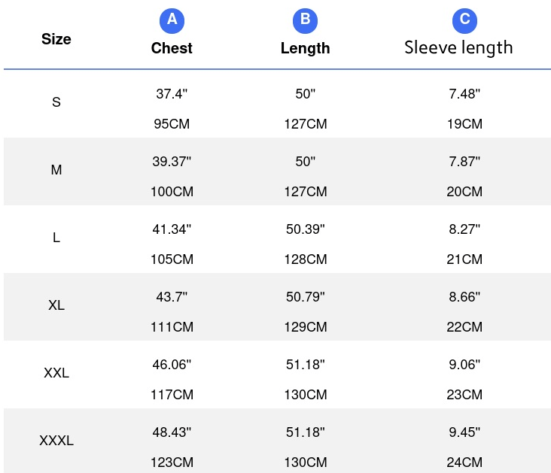Viewport: 551px width, 473px height.
Task: Click the blue circle B icon
Action: [305, 20]
